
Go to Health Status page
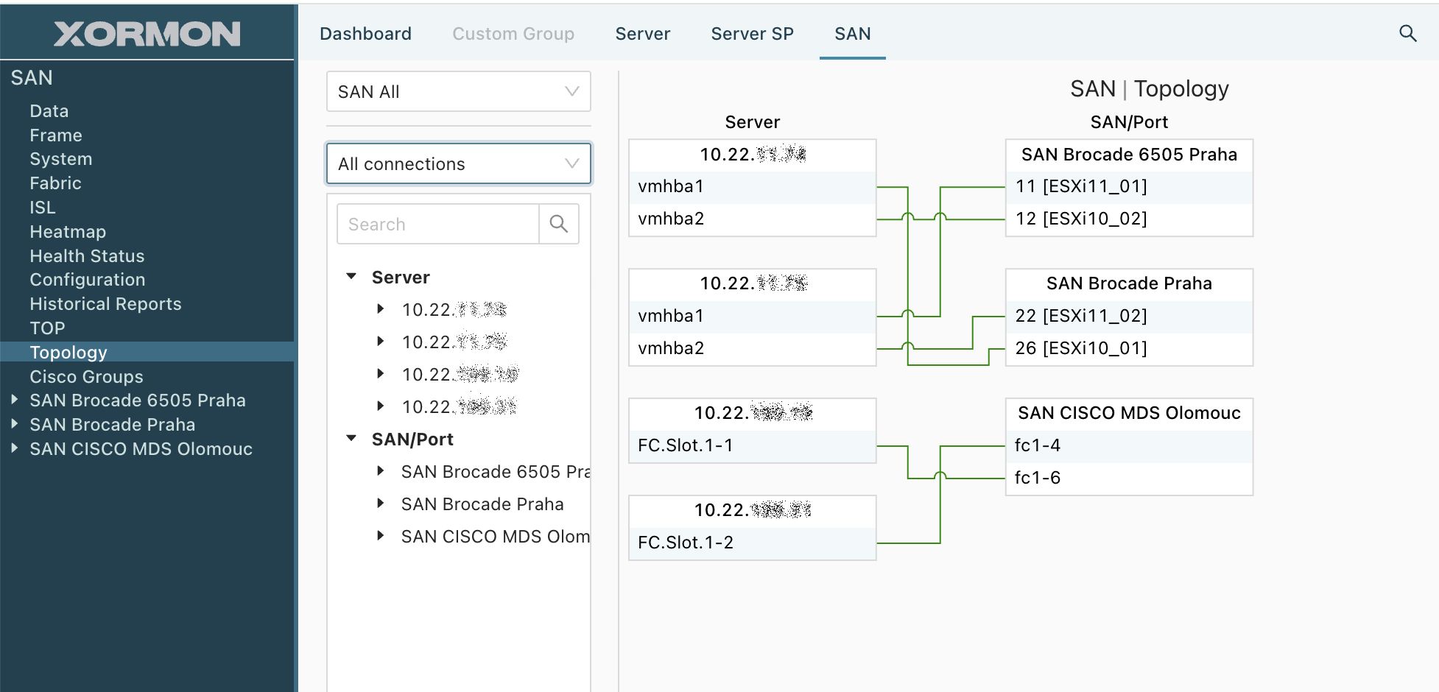tap(87, 256)
